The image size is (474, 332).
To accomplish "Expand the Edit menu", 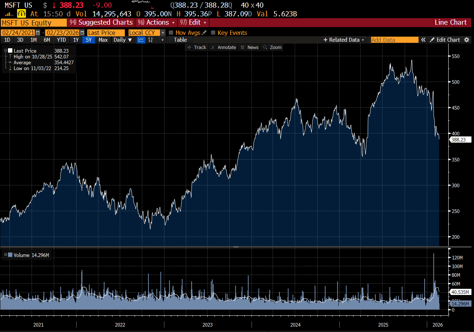I will 193,22.
